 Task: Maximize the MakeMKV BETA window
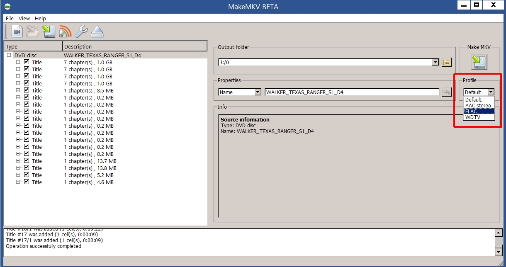coord(477,5)
